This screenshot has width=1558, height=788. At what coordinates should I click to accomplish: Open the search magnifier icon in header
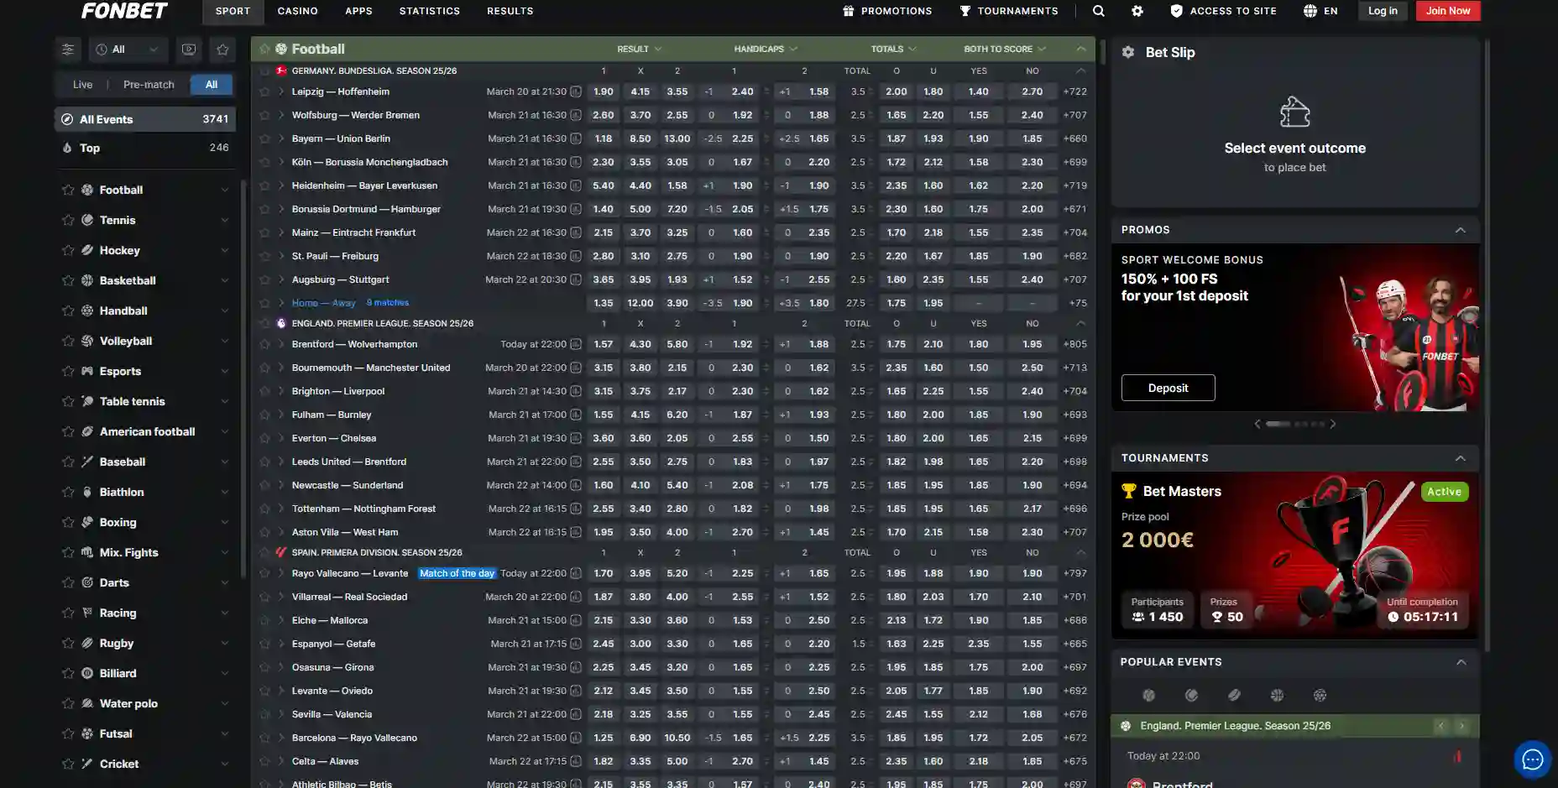[1098, 11]
